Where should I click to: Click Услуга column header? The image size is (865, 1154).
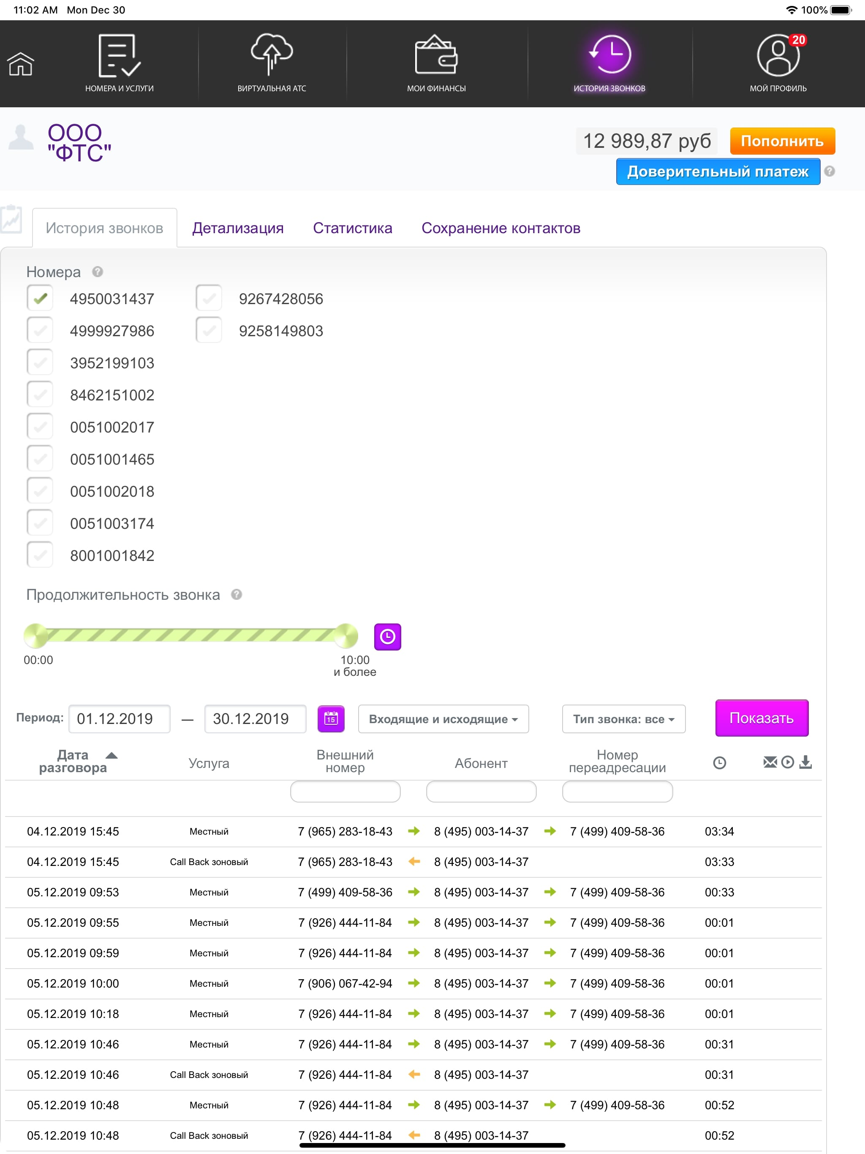pos(209,763)
